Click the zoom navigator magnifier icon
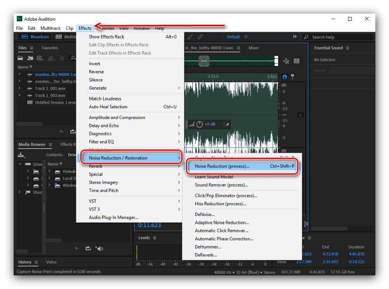 click(286, 61)
